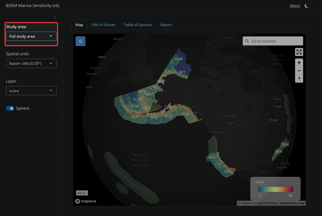Click the KOD region label

169,116
